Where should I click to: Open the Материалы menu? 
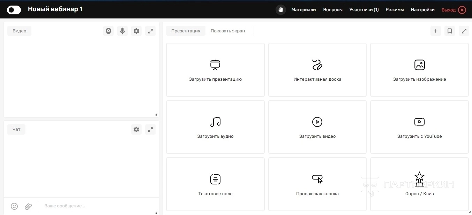click(x=304, y=10)
